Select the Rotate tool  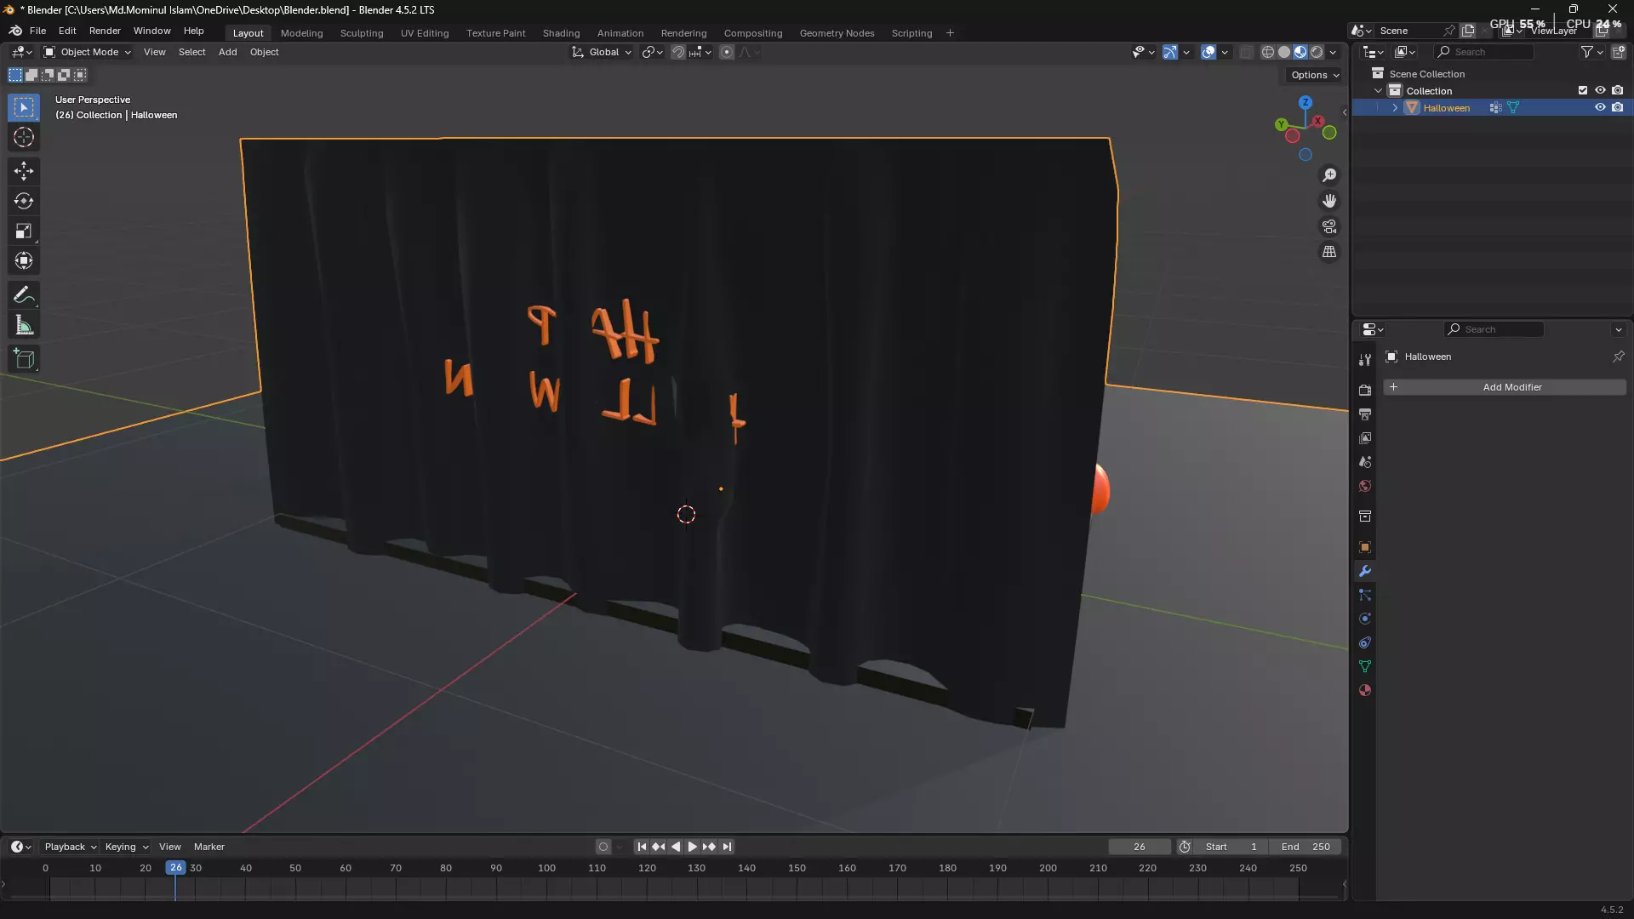[x=24, y=201]
